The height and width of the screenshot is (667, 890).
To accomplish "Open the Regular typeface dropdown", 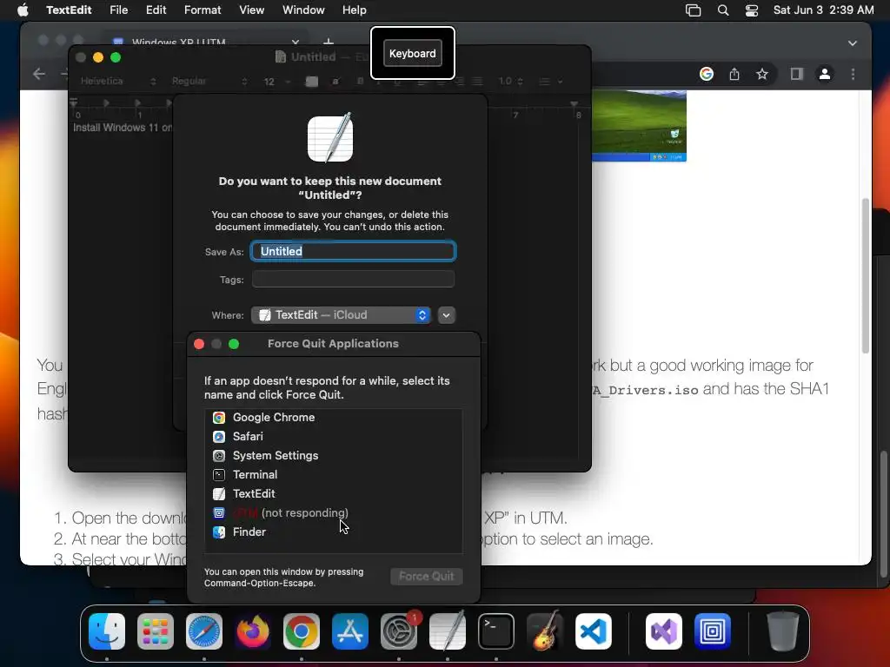I will pyautogui.click(x=209, y=81).
